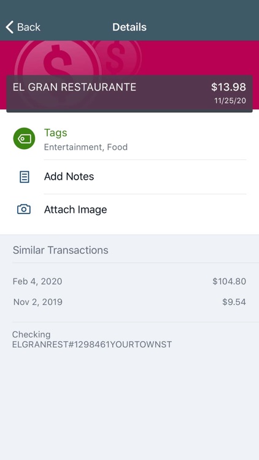Tap the Back chevron arrow
This screenshot has height=460, width=259.
pyautogui.click(x=9, y=27)
